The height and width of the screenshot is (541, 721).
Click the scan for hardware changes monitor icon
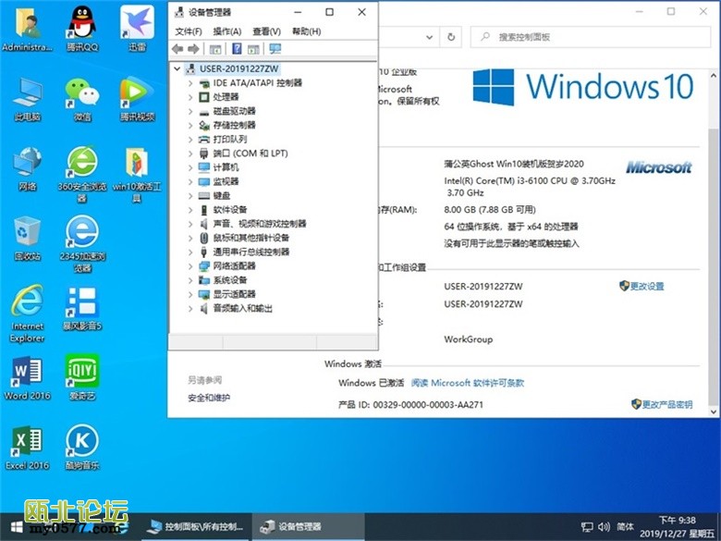pos(275,49)
